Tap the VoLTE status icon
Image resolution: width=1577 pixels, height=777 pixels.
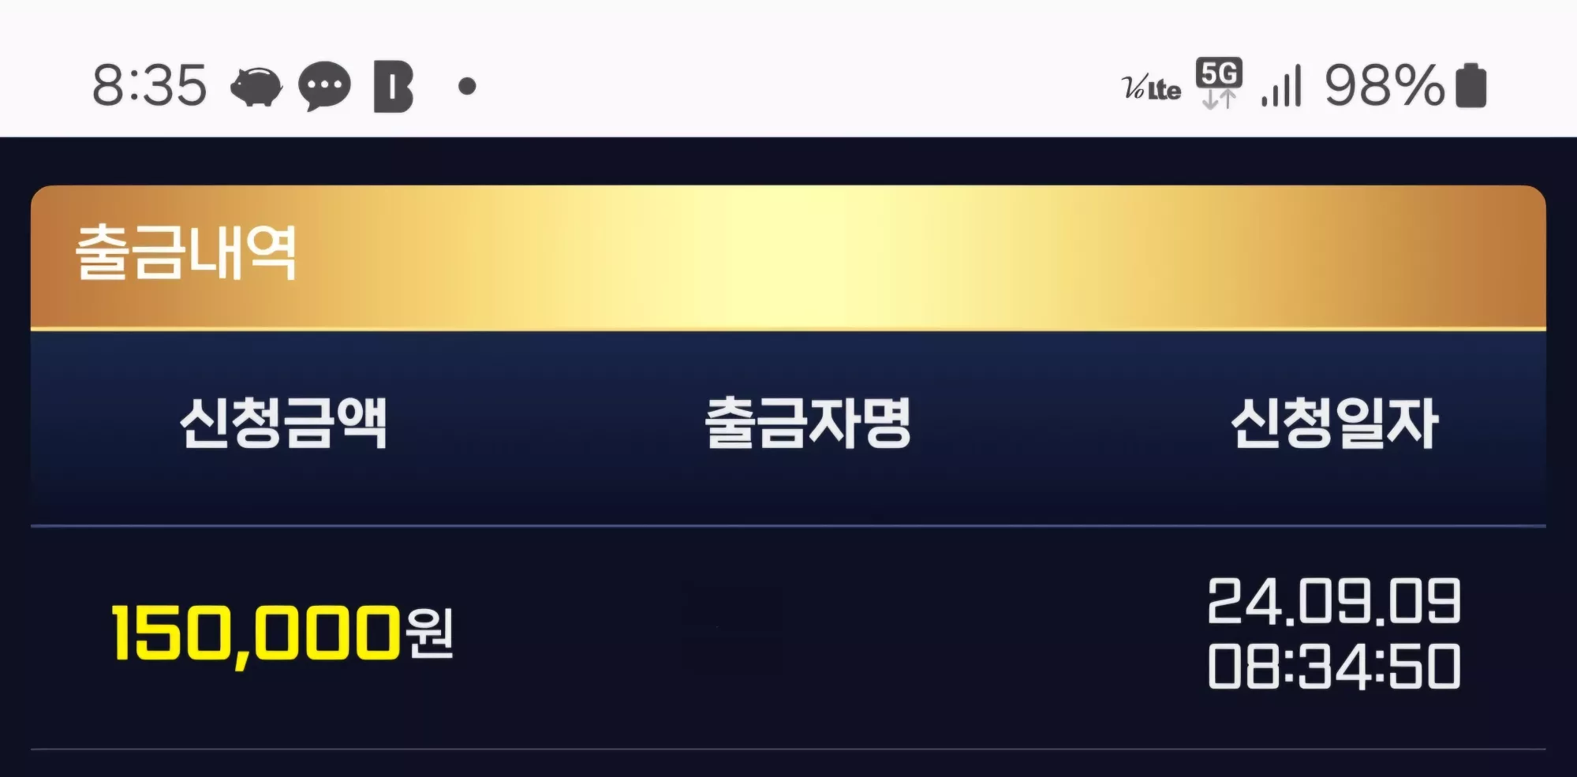(x=1151, y=88)
